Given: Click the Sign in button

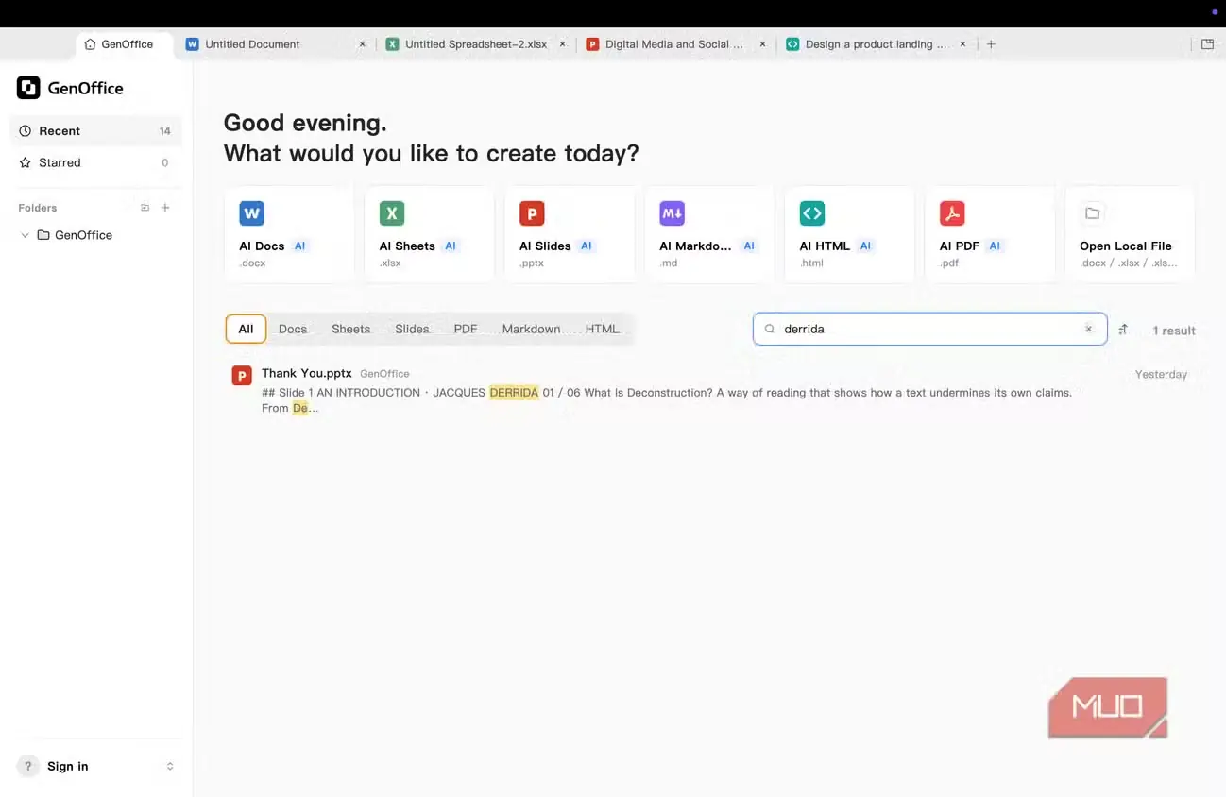Looking at the screenshot, I should (68, 766).
